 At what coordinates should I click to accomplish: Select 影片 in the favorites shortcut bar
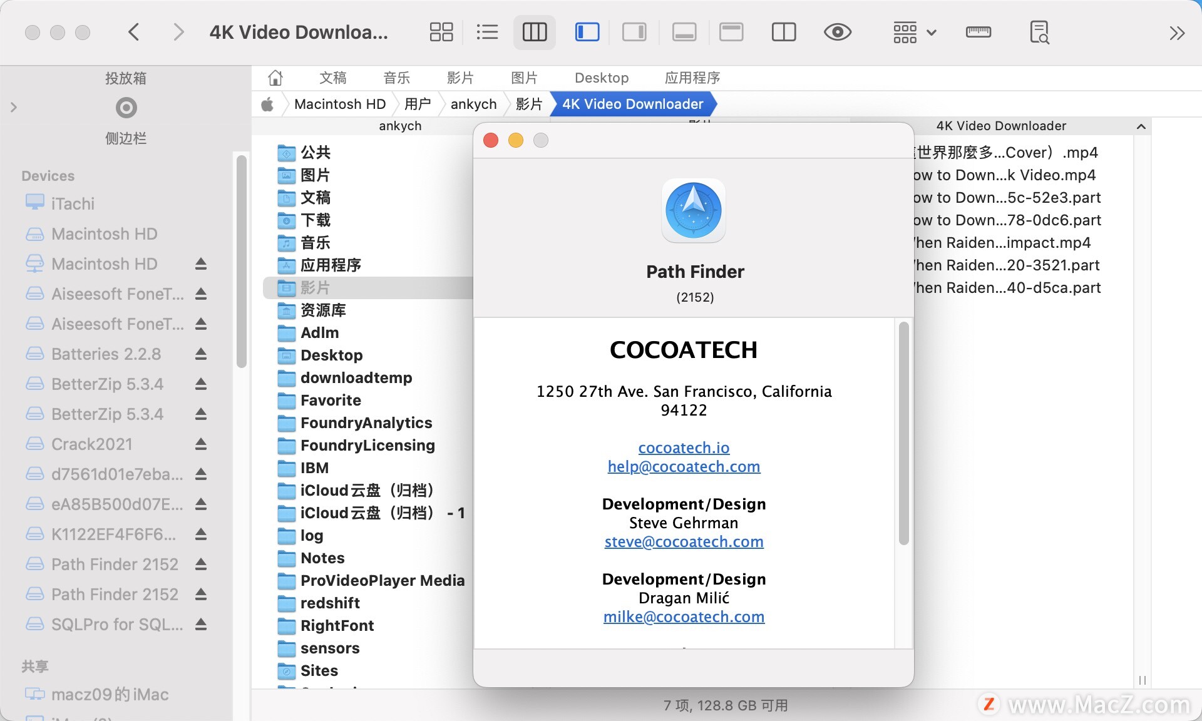(x=461, y=77)
